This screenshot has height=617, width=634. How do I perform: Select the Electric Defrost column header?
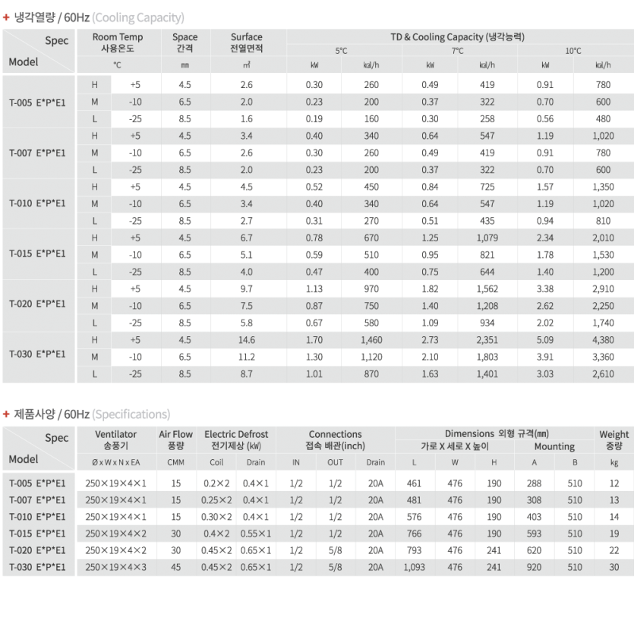pyautogui.click(x=236, y=439)
